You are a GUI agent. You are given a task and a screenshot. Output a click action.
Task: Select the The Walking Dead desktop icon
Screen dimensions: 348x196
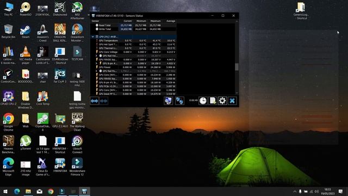point(77,122)
